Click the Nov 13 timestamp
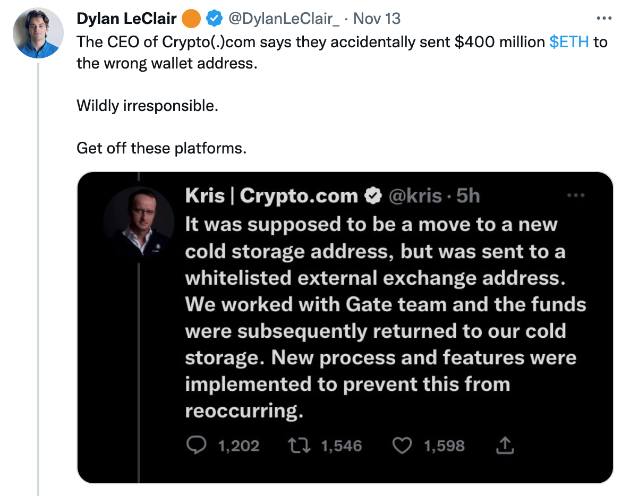 (x=377, y=19)
